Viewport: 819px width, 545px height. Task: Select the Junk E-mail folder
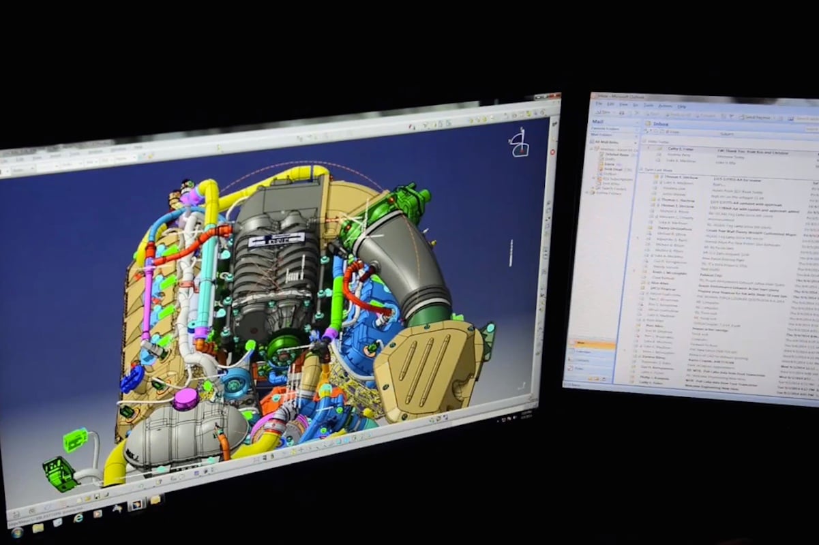tap(614, 169)
